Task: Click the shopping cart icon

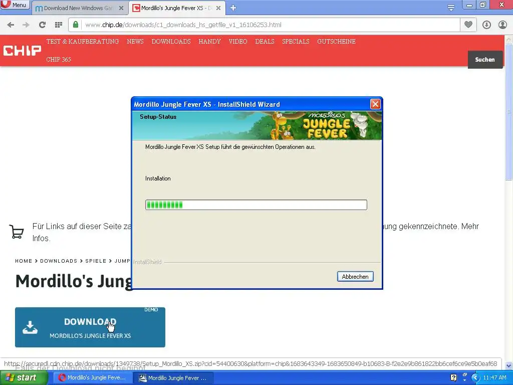Action: [x=17, y=232]
